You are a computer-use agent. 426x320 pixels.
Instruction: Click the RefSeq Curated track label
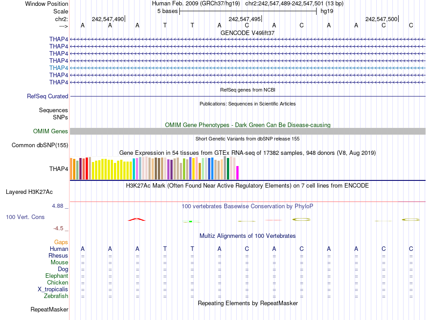point(48,96)
